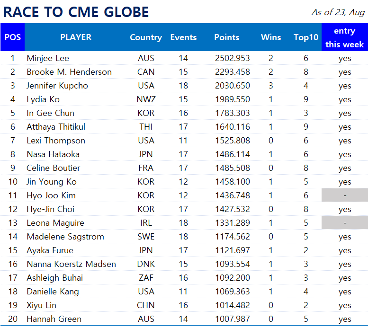Select points value 1014.482
368x328 pixels.
tap(233, 305)
